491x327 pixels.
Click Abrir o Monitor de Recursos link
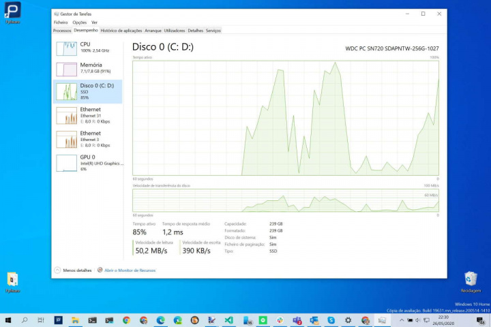(130, 270)
